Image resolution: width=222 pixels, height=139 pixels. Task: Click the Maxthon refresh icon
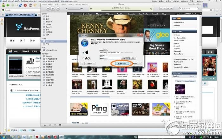pyautogui.click(x=21, y=5)
